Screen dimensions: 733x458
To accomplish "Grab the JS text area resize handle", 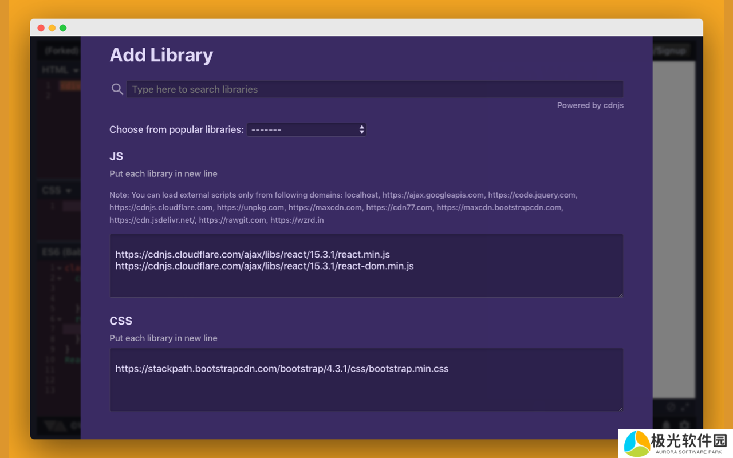I will click(620, 294).
